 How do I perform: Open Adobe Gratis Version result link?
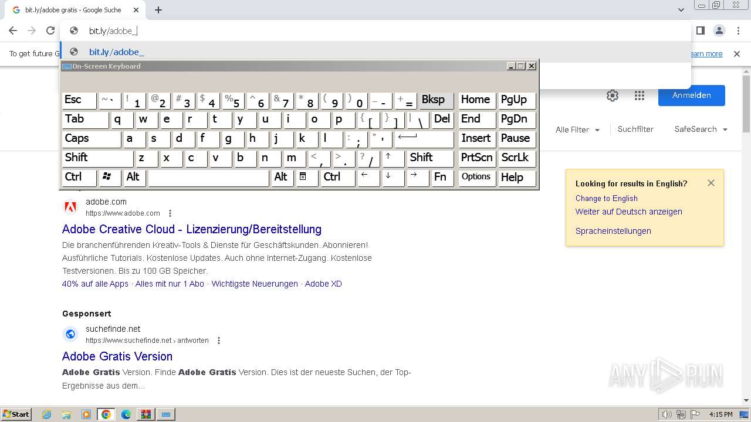(117, 356)
